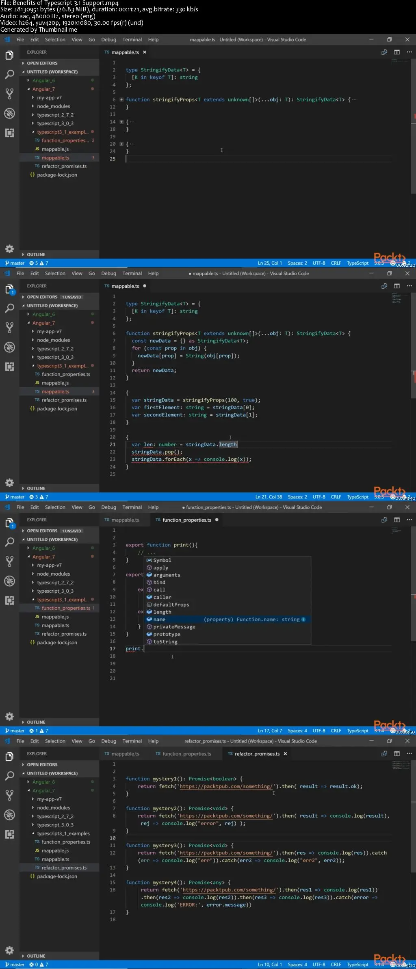416x969 pixels.
Task: Expand node_modules folder in function_properties.ts window
Action: [53, 574]
